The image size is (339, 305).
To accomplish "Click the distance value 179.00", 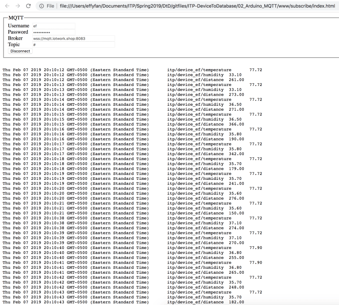I will click(x=236, y=169).
